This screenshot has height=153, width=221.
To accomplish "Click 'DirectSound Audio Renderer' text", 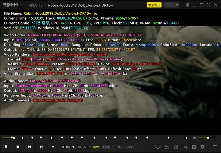I will click(58, 100).
